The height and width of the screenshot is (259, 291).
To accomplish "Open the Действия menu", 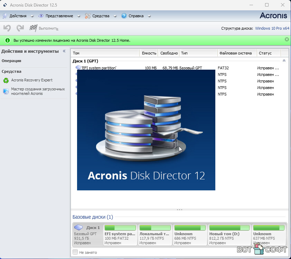I will pyautogui.click(x=18, y=16).
